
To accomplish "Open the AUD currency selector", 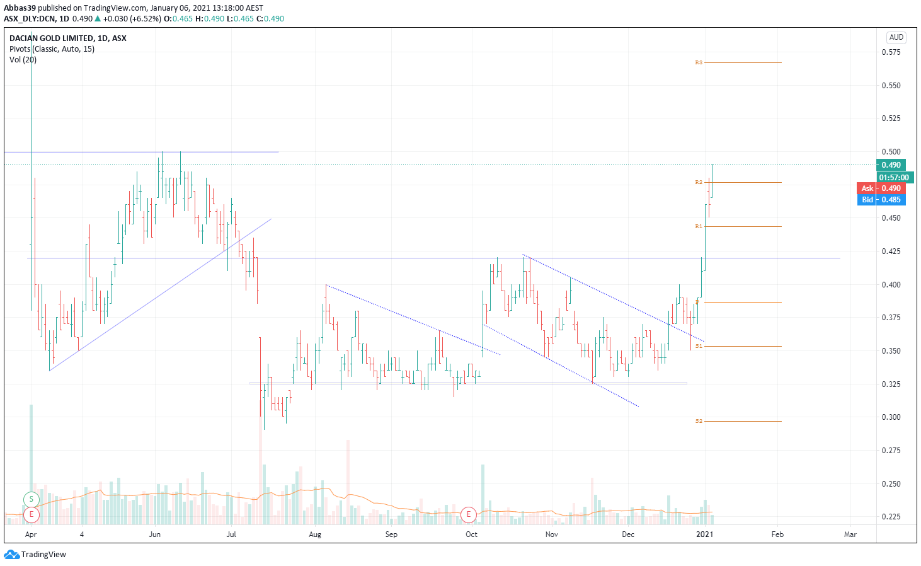I will (x=896, y=37).
